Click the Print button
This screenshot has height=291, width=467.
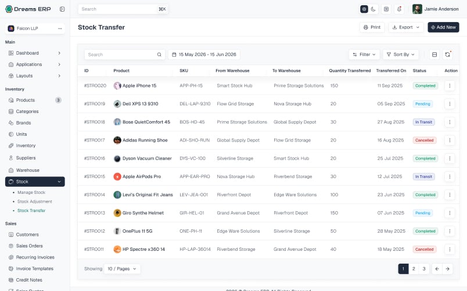[x=372, y=27]
